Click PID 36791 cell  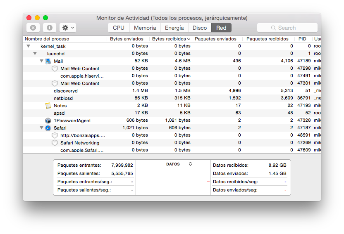click(304, 98)
